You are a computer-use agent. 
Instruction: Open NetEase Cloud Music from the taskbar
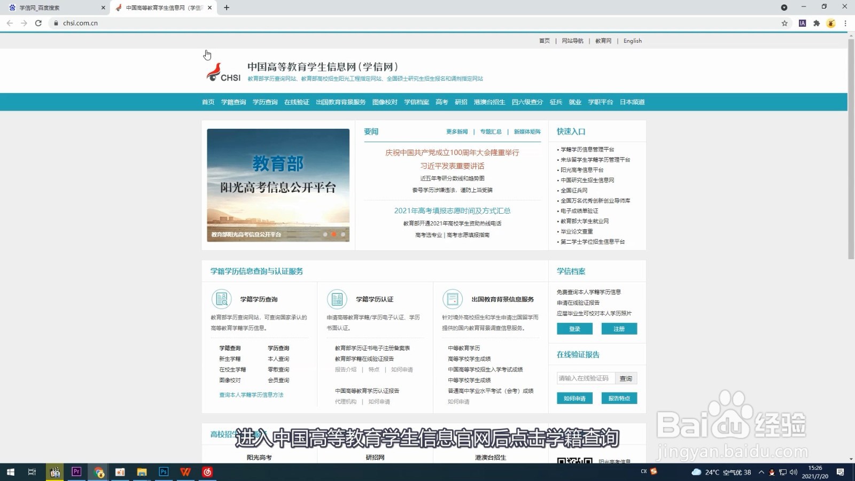207,472
